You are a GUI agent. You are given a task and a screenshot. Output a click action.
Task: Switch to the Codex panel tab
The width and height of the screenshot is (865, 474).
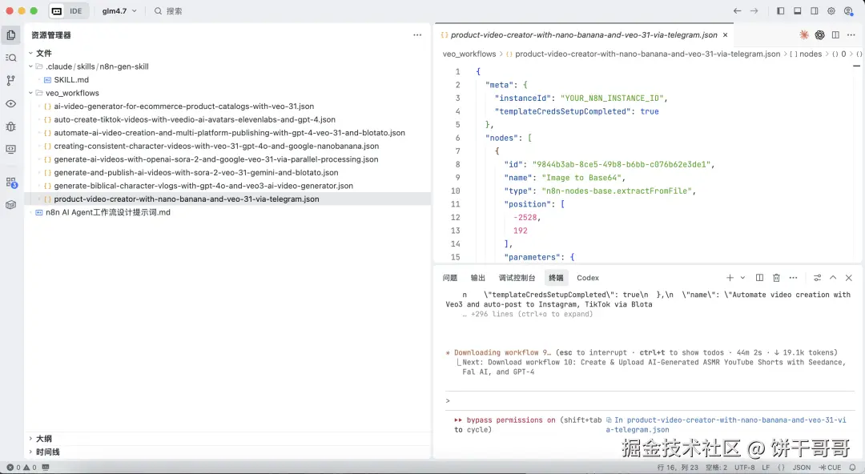[588, 278]
